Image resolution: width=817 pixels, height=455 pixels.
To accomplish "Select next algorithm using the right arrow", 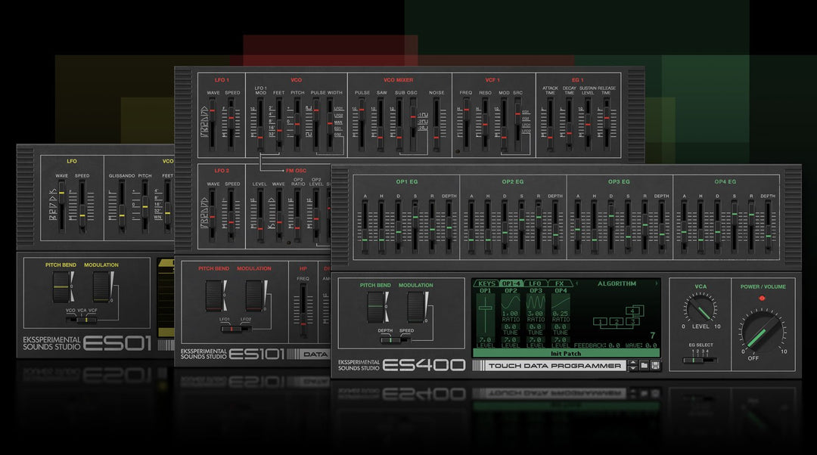I will pyautogui.click(x=656, y=283).
